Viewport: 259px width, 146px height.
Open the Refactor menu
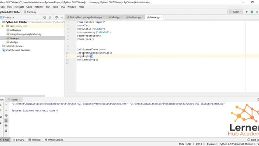(x=39, y=7)
